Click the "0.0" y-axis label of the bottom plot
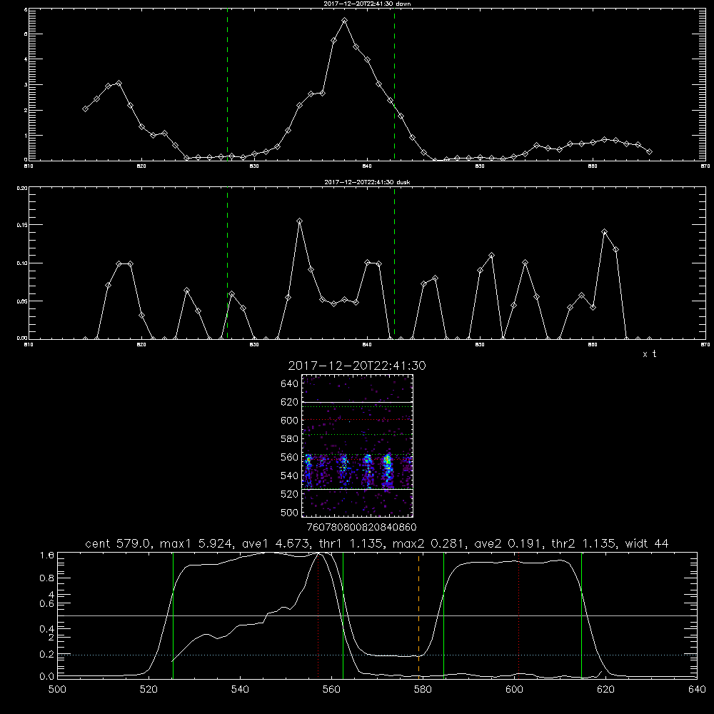Screen dimensions: 714x714 click(47, 677)
